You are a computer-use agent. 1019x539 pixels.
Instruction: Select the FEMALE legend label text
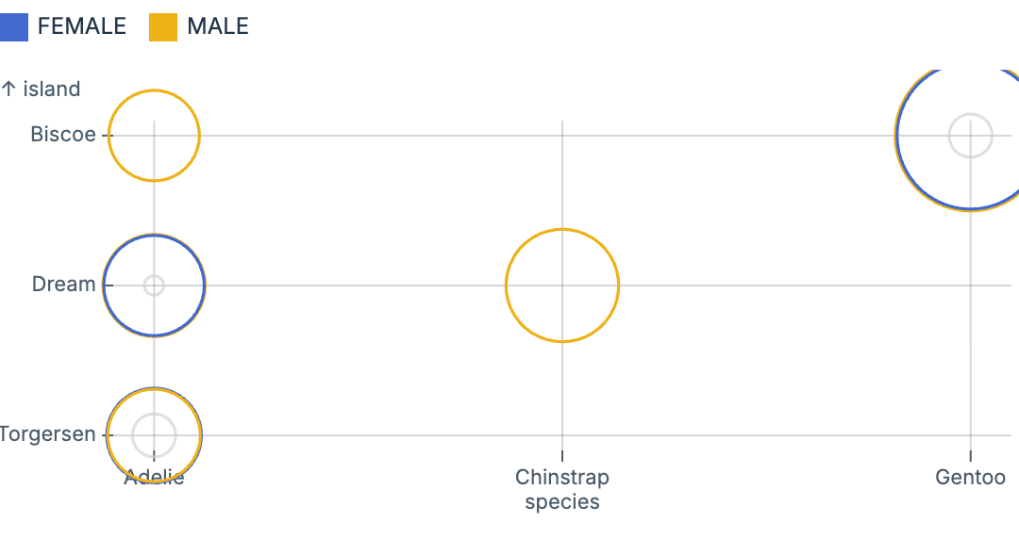81,26
